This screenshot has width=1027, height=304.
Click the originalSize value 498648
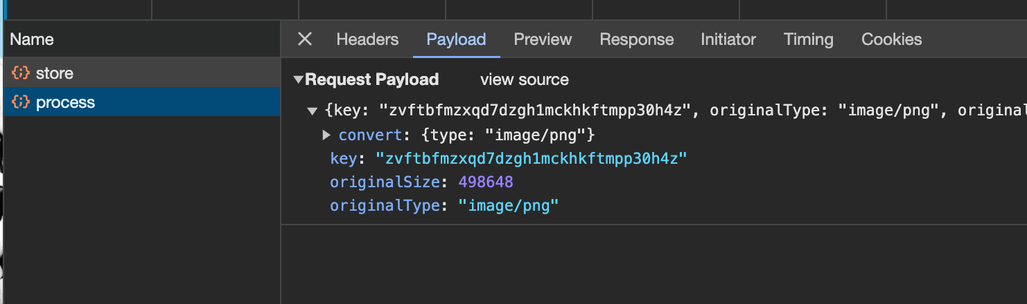click(485, 182)
